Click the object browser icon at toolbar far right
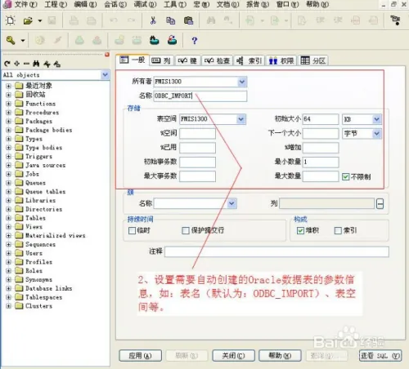The height and width of the screenshot is (369, 409). (395, 20)
